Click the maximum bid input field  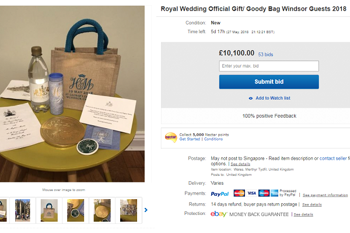pyautogui.click(x=269, y=66)
